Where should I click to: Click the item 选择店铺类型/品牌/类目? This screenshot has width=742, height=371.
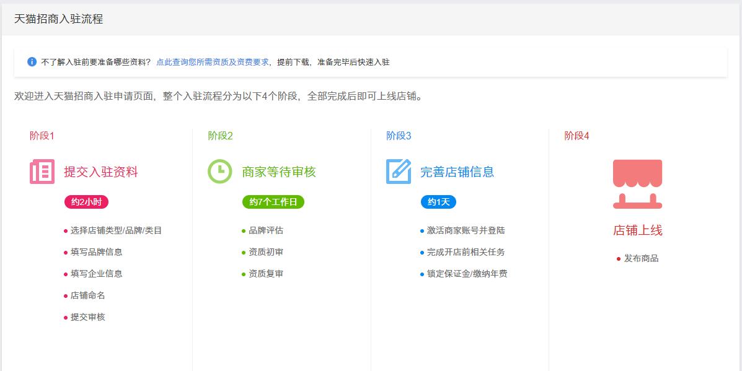116,230
